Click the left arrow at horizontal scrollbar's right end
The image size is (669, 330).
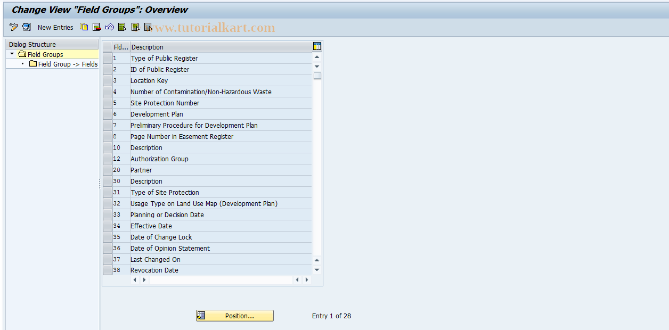pyautogui.click(x=298, y=279)
